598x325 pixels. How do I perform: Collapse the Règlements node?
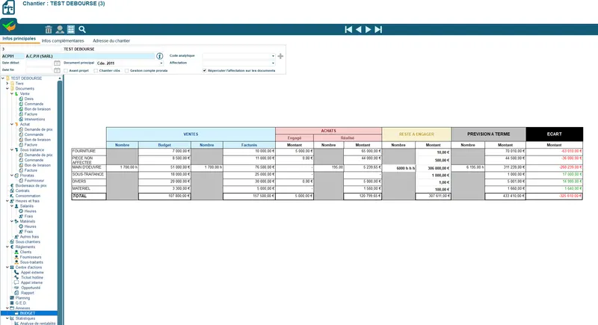tap(7, 247)
